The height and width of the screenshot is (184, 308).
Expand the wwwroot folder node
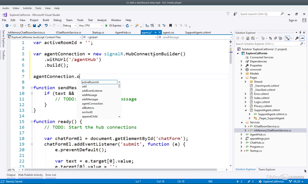click(x=241, y=69)
